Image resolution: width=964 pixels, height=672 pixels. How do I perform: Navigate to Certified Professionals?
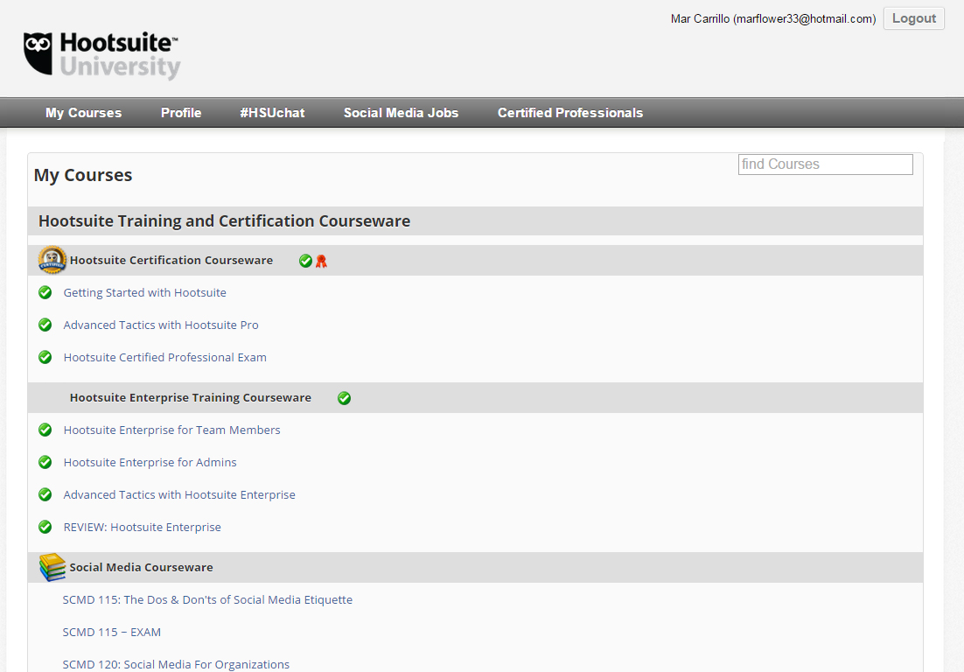570,113
